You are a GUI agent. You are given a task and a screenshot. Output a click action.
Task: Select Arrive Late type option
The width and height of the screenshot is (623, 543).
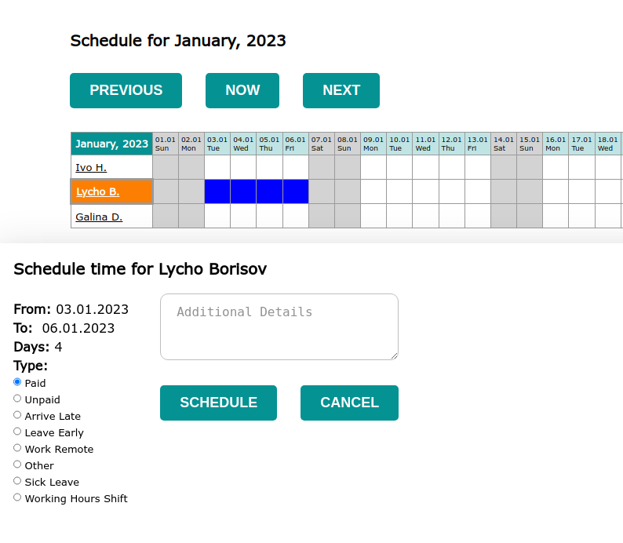coord(17,415)
